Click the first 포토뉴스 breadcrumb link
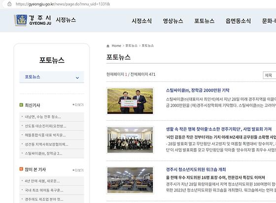 (x=131, y=46)
